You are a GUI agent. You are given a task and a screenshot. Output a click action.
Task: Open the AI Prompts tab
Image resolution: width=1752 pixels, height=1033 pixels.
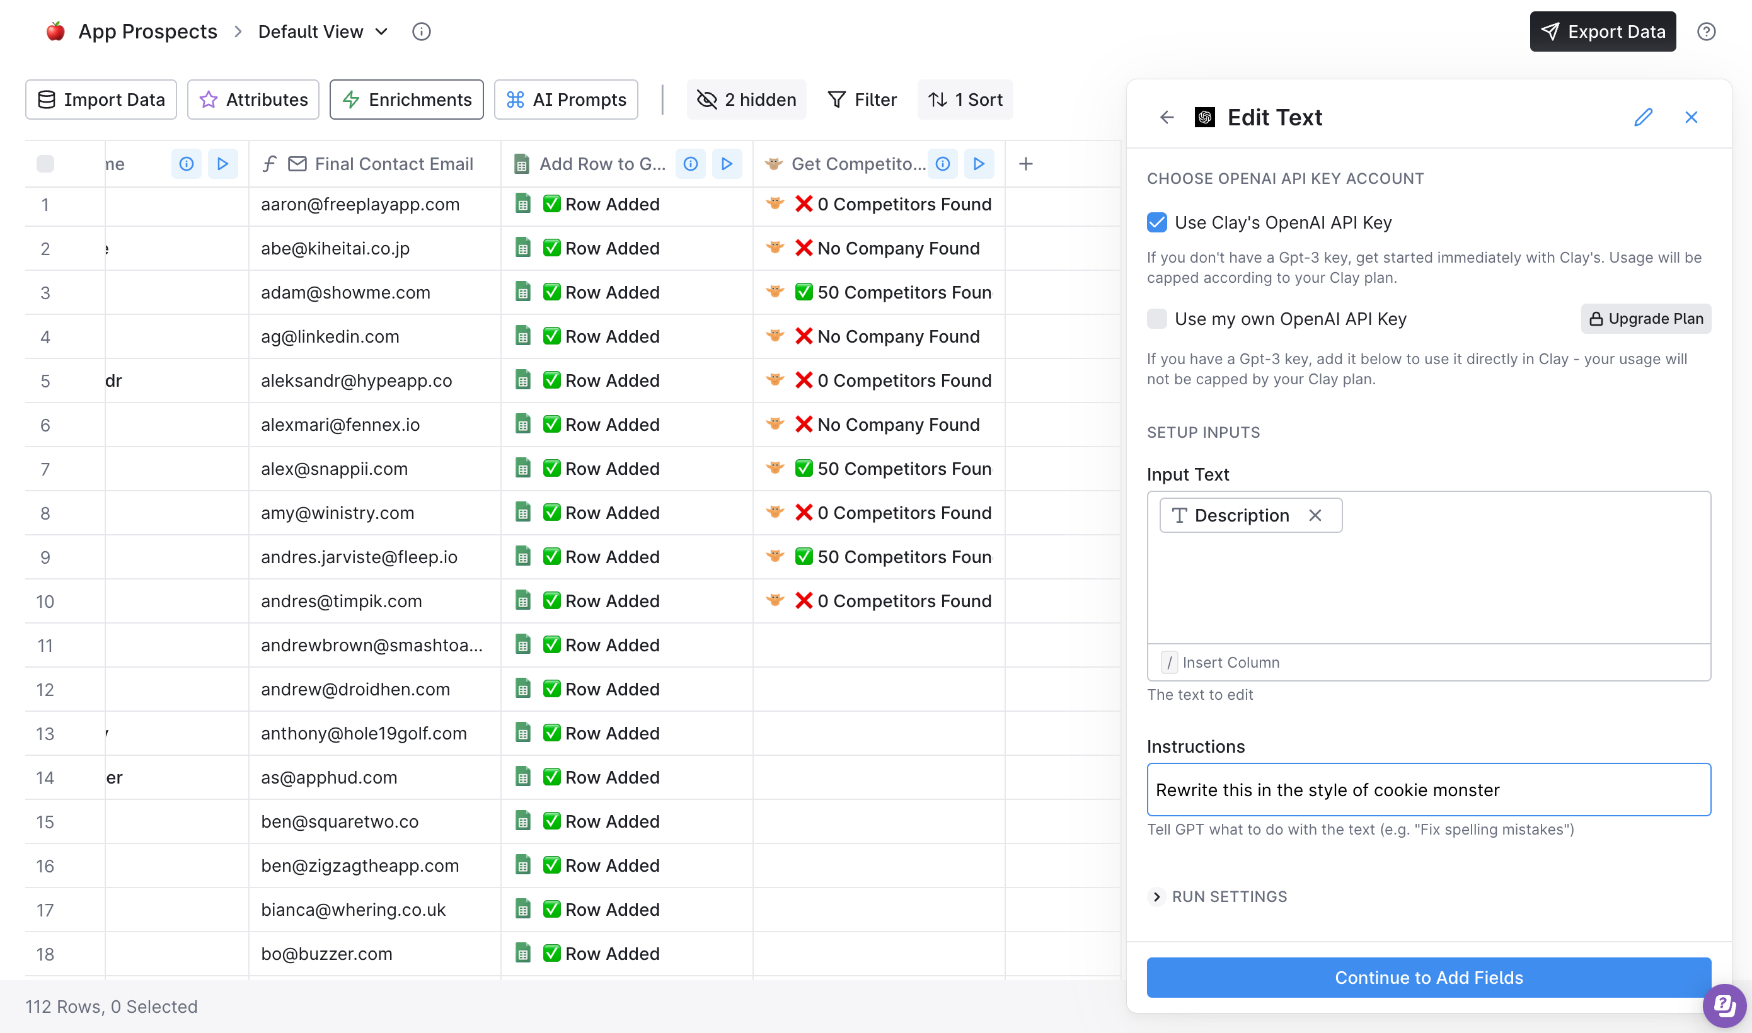click(565, 100)
